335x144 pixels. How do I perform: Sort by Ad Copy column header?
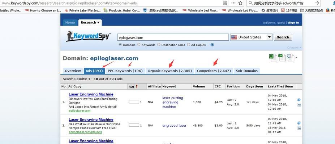tap(75, 86)
